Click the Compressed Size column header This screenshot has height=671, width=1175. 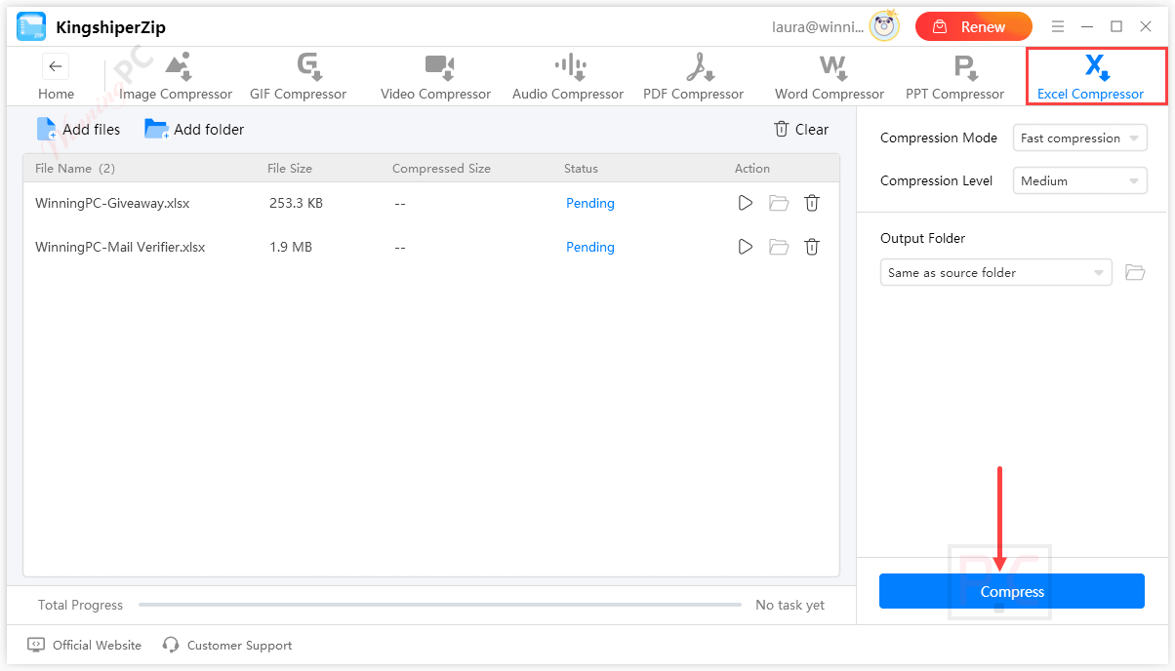[441, 168]
